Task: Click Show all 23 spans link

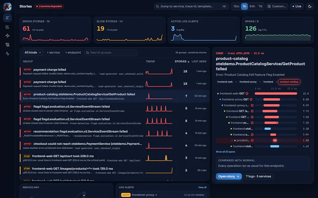Action: (225, 152)
